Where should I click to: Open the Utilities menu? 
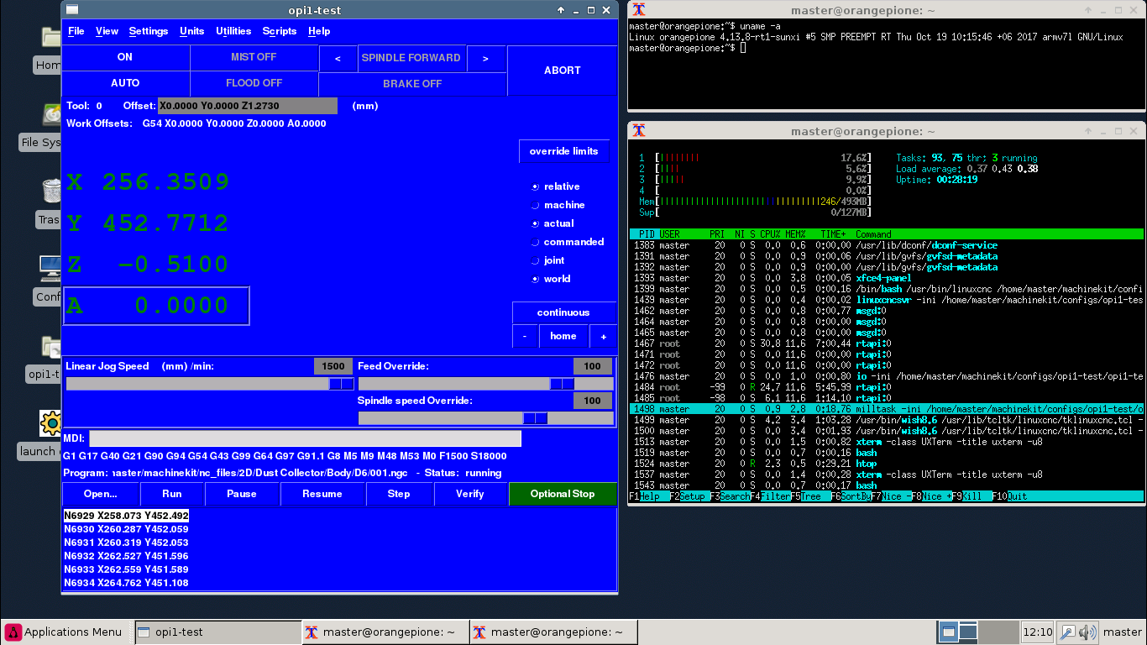tap(233, 31)
